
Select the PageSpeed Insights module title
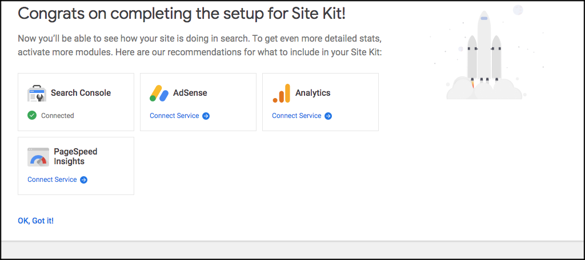point(75,157)
